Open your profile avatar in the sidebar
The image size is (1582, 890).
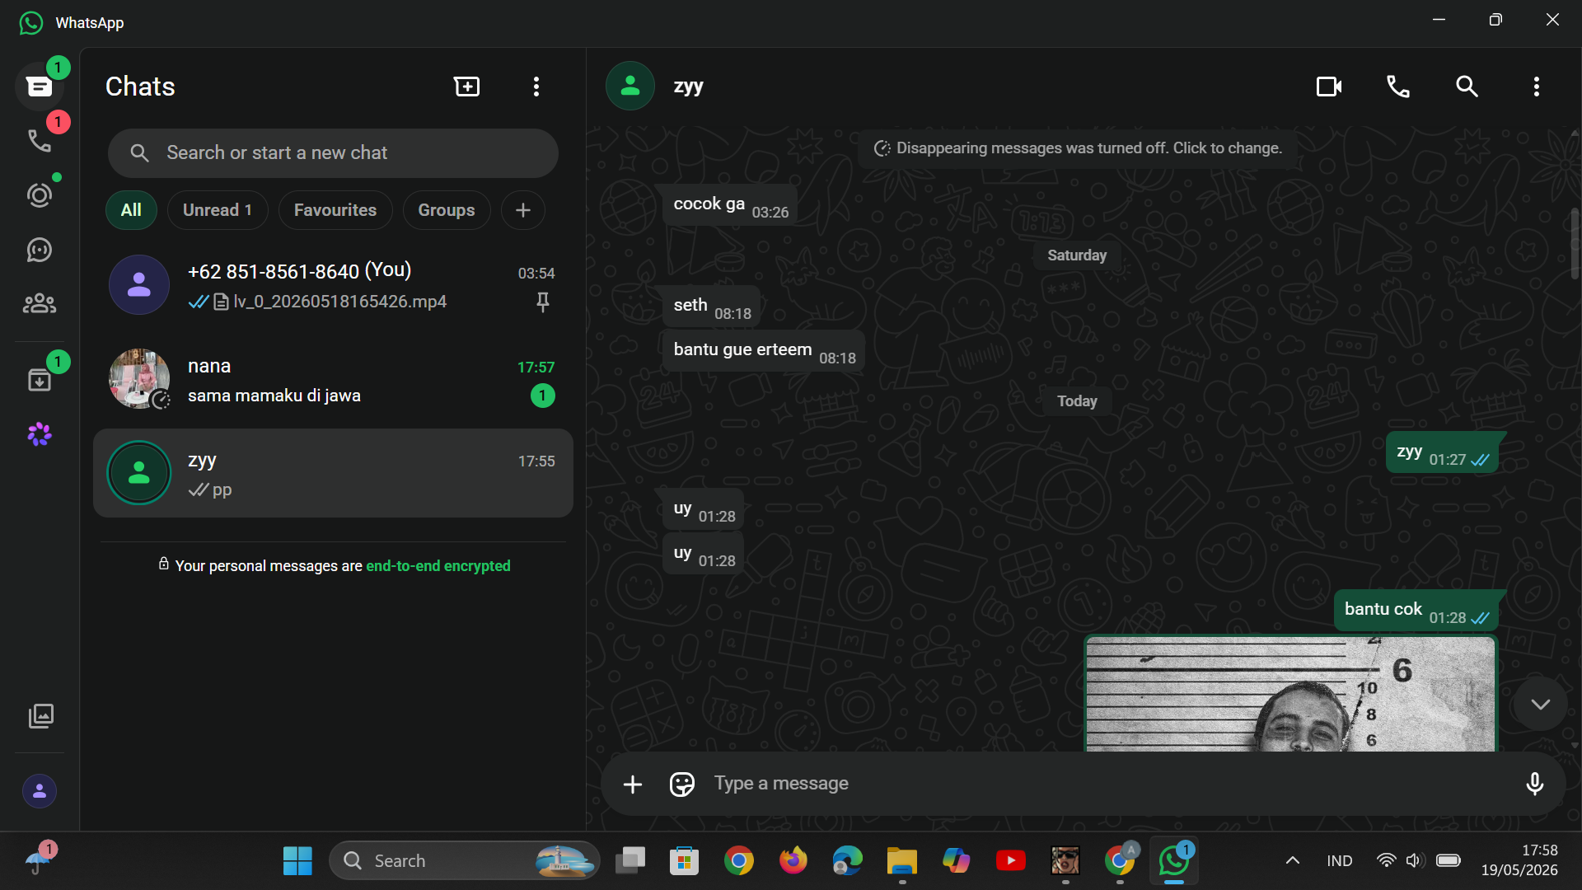click(39, 791)
